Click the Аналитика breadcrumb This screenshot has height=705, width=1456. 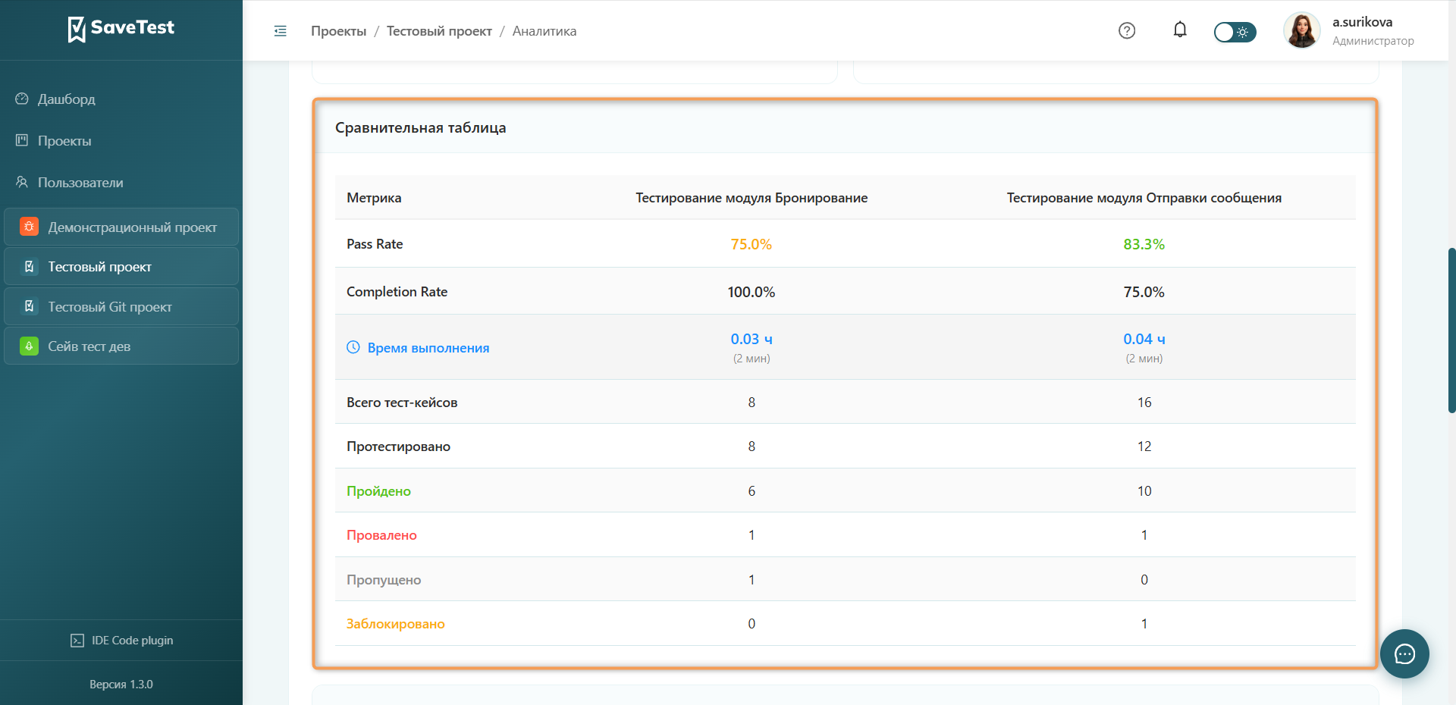pyautogui.click(x=544, y=31)
